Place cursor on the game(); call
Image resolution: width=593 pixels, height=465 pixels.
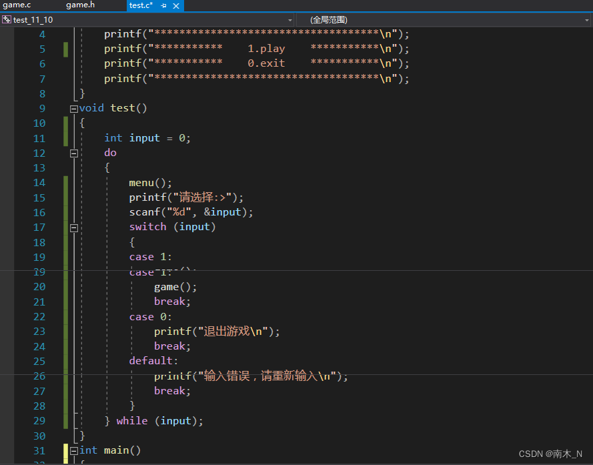[x=175, y=287]
